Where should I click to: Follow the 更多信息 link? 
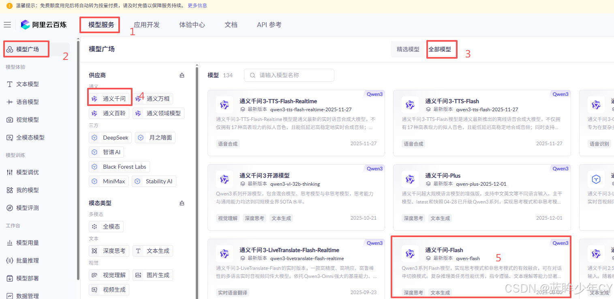(197, 6)
